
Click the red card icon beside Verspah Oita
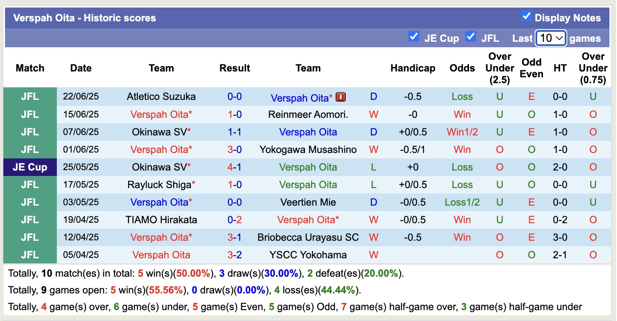tap(341, 97)
